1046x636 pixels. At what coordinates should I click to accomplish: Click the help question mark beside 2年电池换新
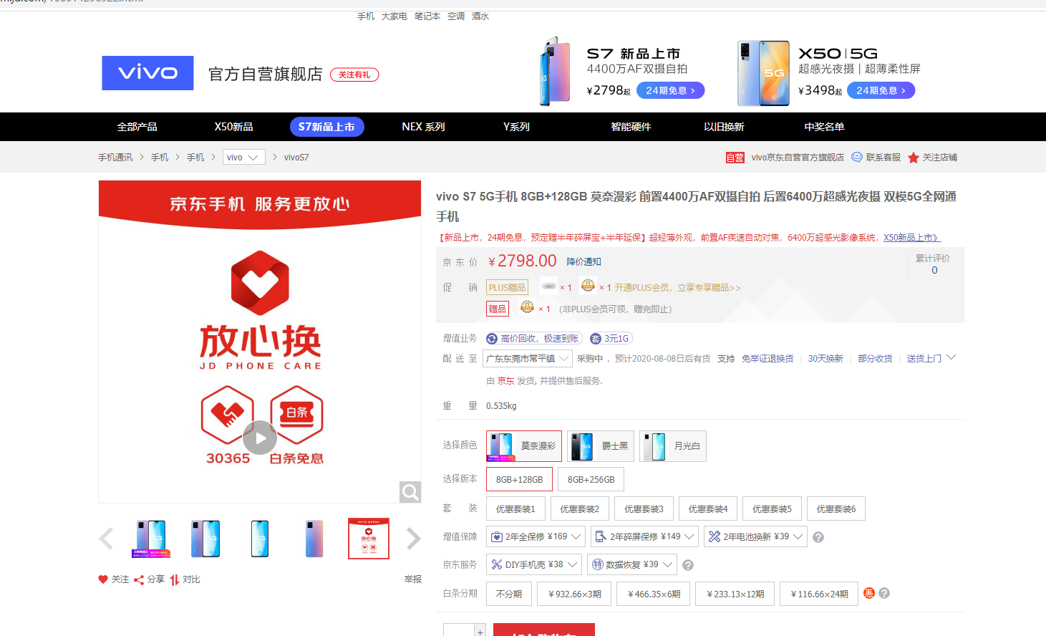pyautogui.click(x=818, y=537)
